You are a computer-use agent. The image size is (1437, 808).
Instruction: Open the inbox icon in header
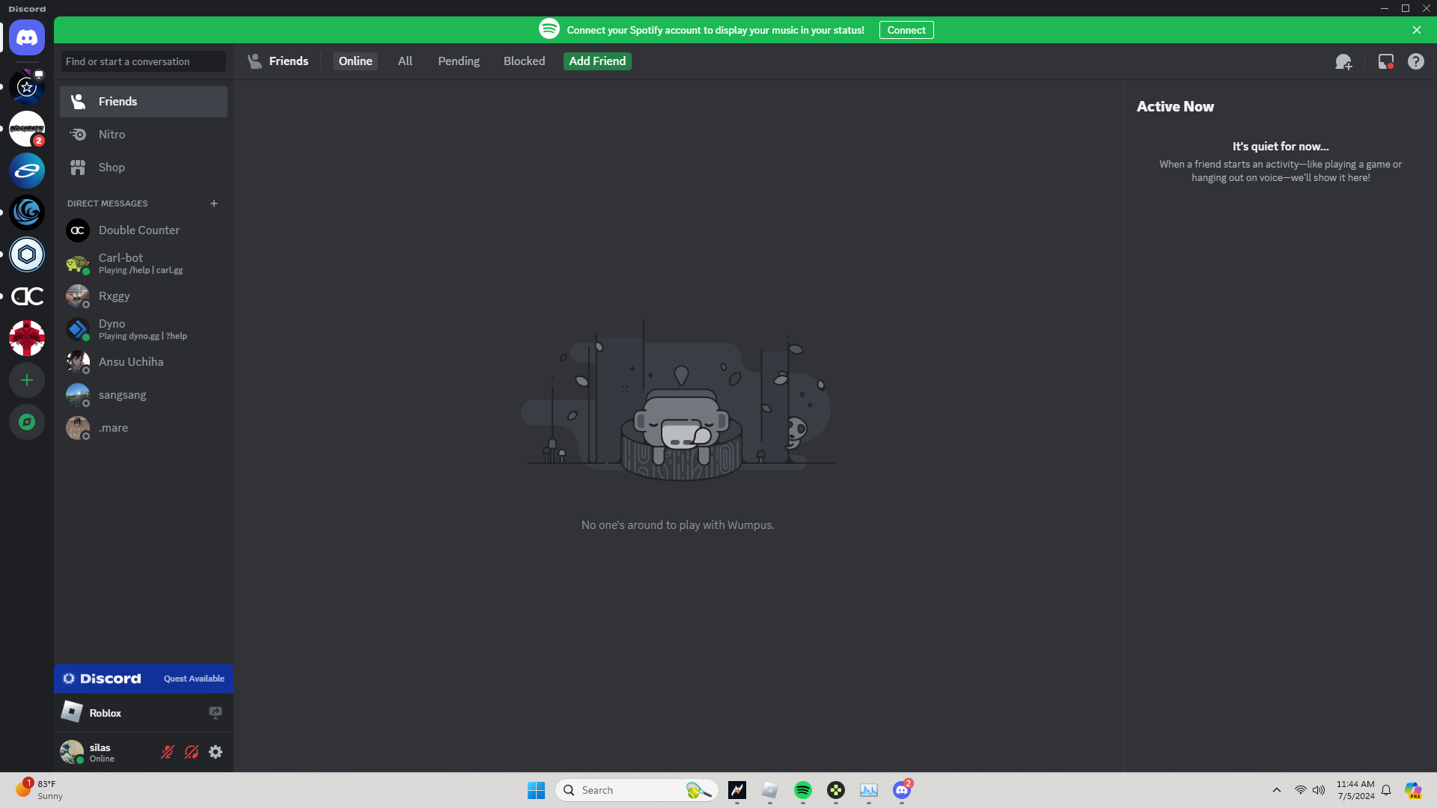pos(1386,61)
